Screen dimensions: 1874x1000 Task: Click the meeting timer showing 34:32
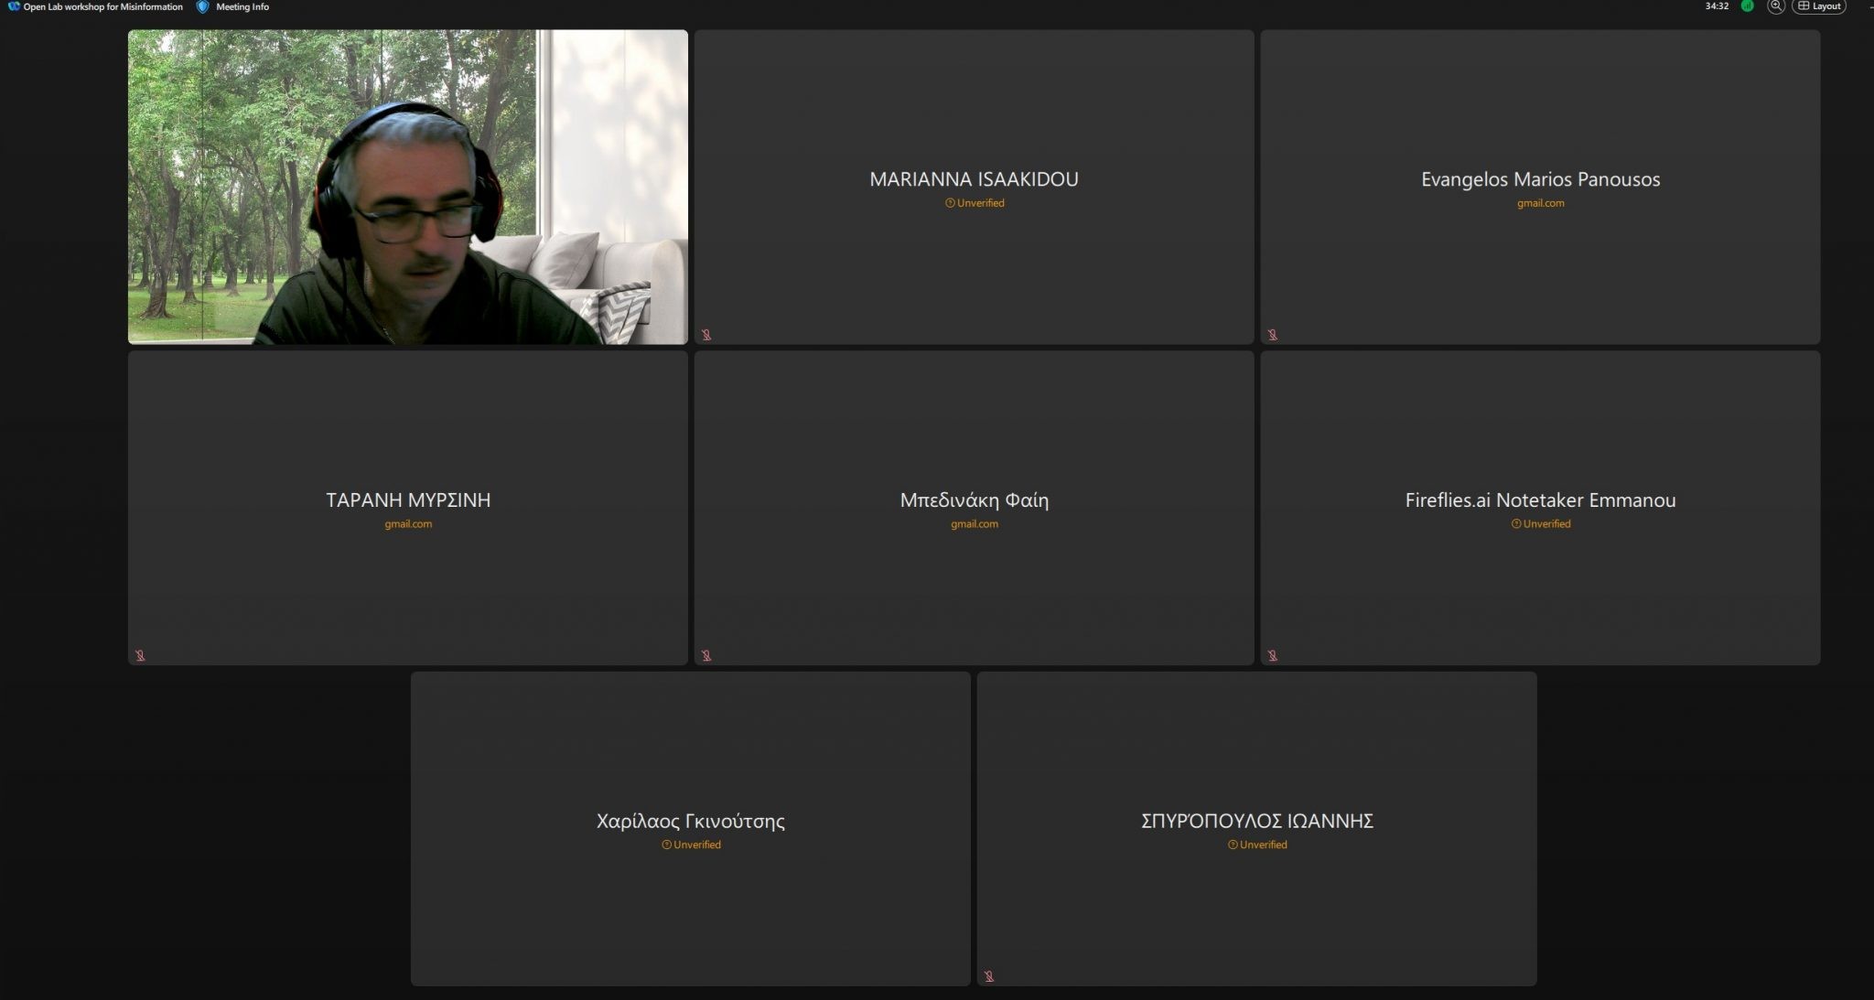1717,6
